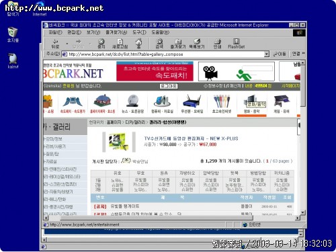Viewport: 336px width, 252px height.
Task: Click the 자료실 sidebar item
Action: click(x=50, y=161)
